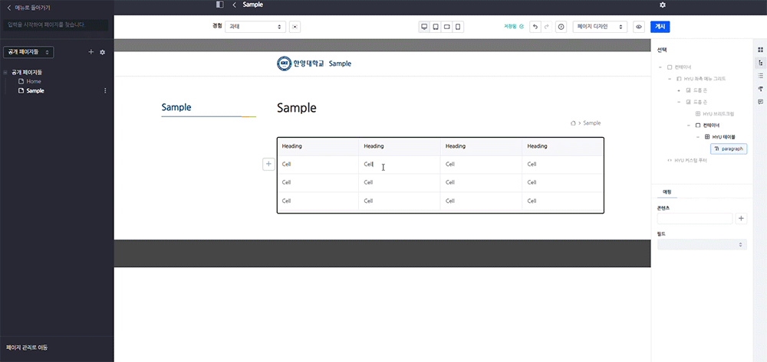This screenshot has height=362, width=767.
Task: Collapse the 공개 페이지들 tree node
Action: tap(6, 72)
